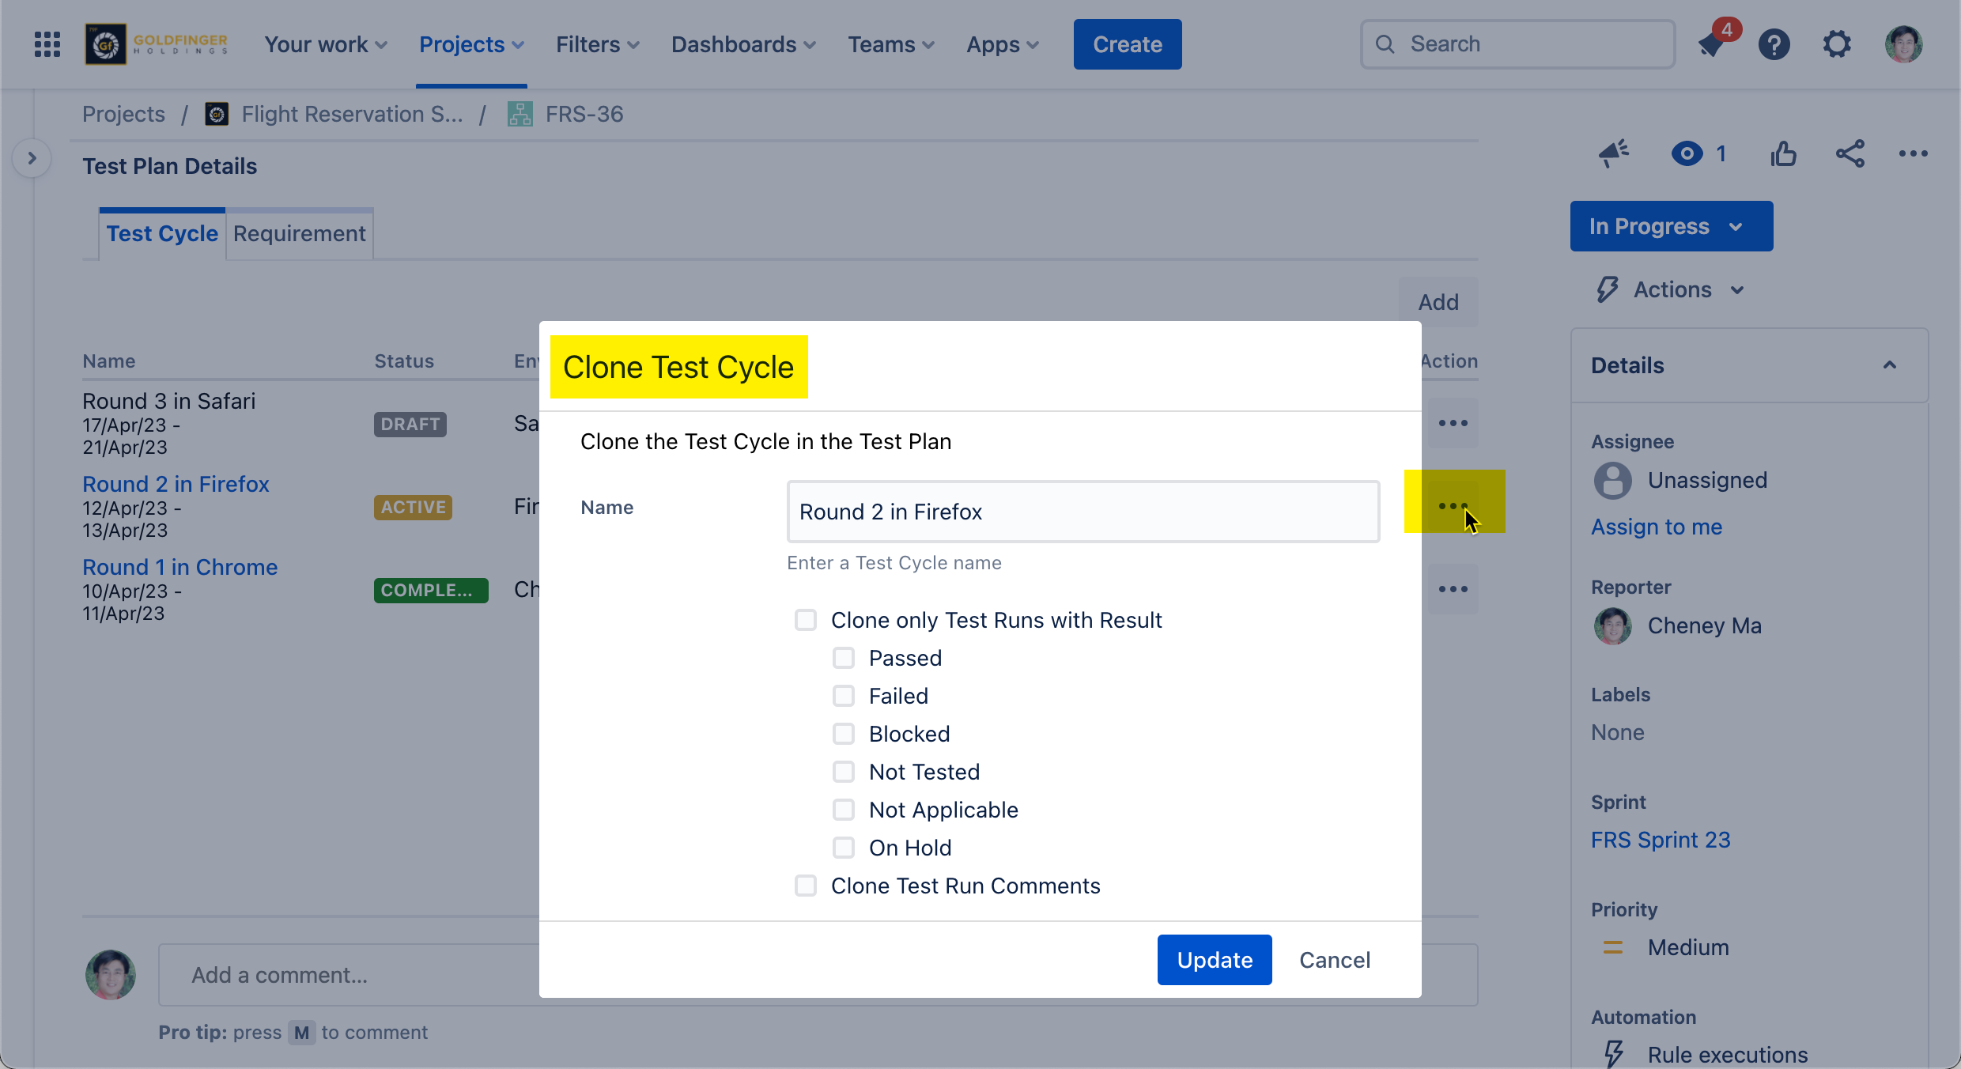Check the Passed checkbox
This screenshot has height=1069, width=1961.
[x=844, y=658]
